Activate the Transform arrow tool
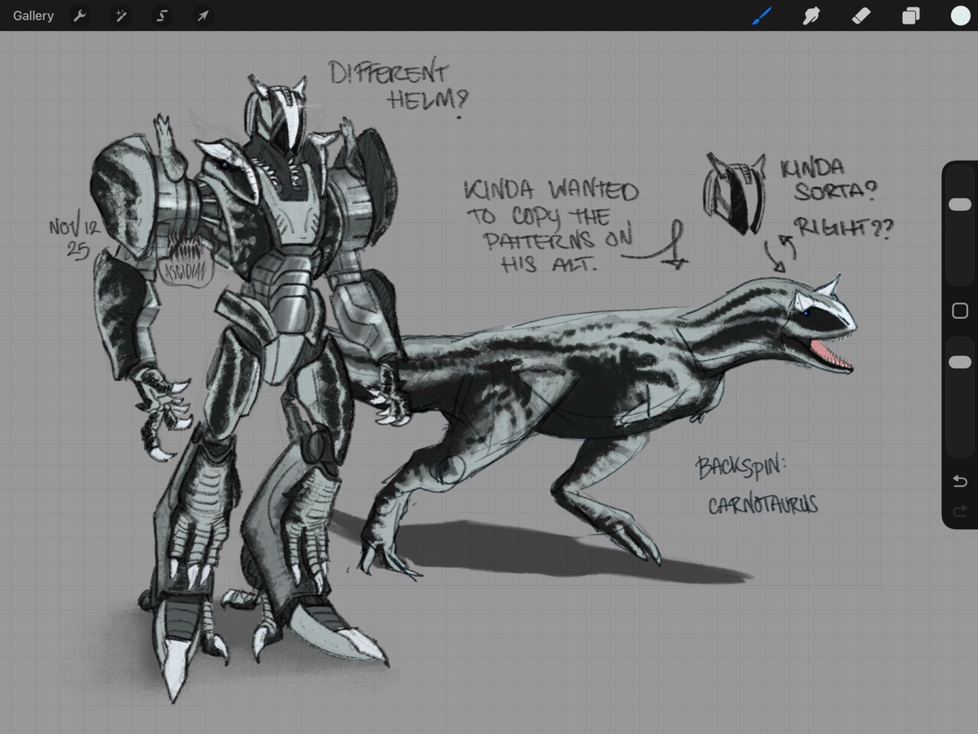Image resolution: width=978 pixels, height=734 pixels. point(202,16)
